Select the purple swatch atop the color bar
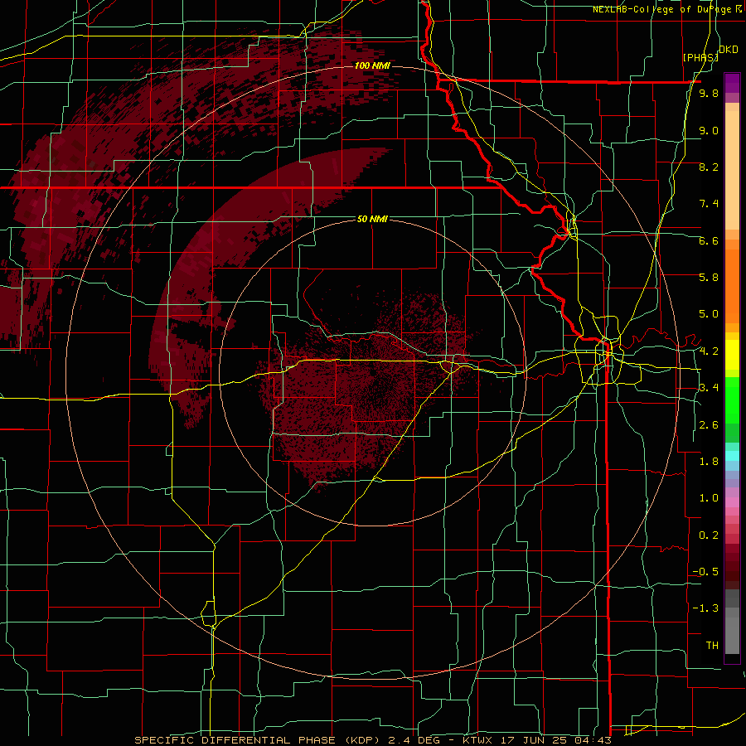This screenshot has height=746, width=746. (x=732, y=83)
